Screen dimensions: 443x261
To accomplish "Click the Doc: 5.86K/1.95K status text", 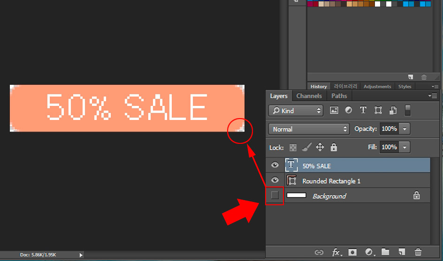I will pyautogui.click(x=38, y=255).
